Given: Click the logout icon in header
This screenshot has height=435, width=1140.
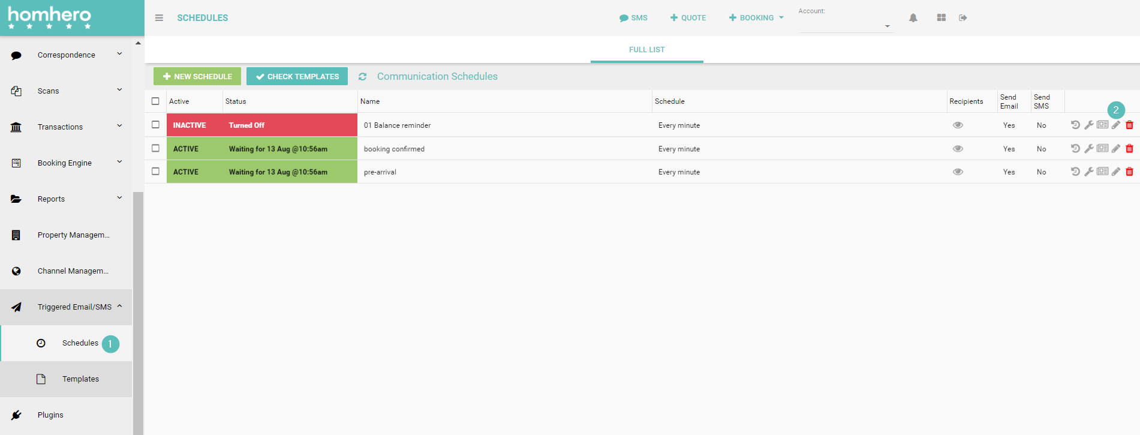Looking at the screenshot, I should point(963,18).
